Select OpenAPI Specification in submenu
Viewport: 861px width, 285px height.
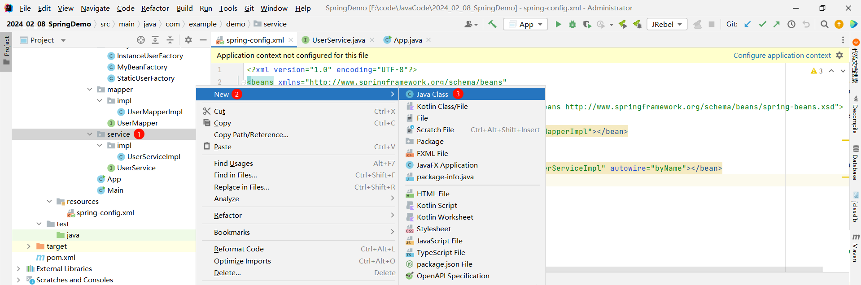tap(472, 276)
